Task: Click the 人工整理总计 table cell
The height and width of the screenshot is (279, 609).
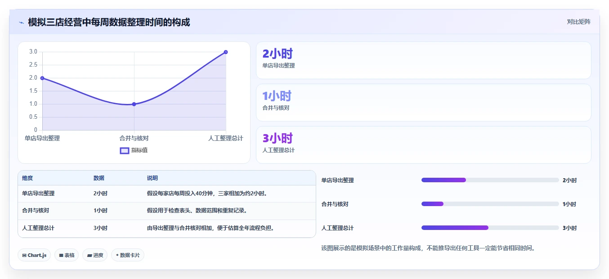Action: (x=38, y=228)
